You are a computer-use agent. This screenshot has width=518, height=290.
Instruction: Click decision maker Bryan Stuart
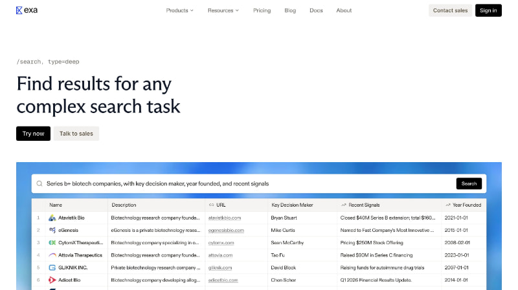tap(284, 218)
